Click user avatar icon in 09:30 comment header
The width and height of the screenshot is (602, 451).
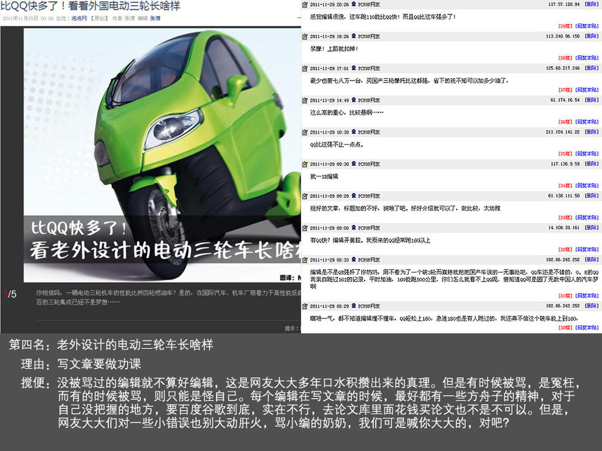(353, 164)
